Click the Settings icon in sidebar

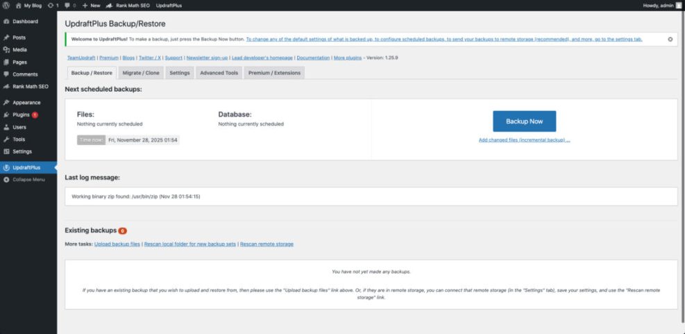coord(6,151)
